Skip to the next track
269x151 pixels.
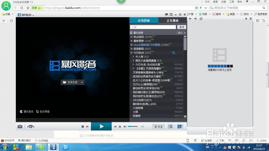coord(115,127)
